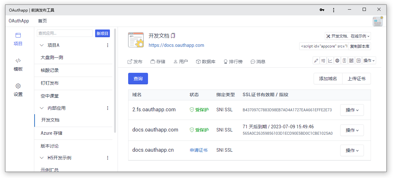The height and width of the screenshot is (178, 395).
Task: Switch to the 消息 tab
Action: (x=258, y=62)
